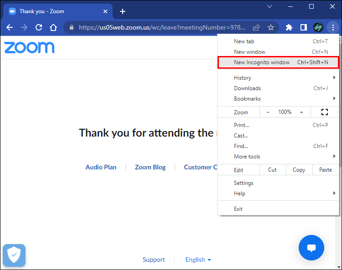Click the 100% zoom value
Screen dimensions: 342x270
click(x=285, y=112)
